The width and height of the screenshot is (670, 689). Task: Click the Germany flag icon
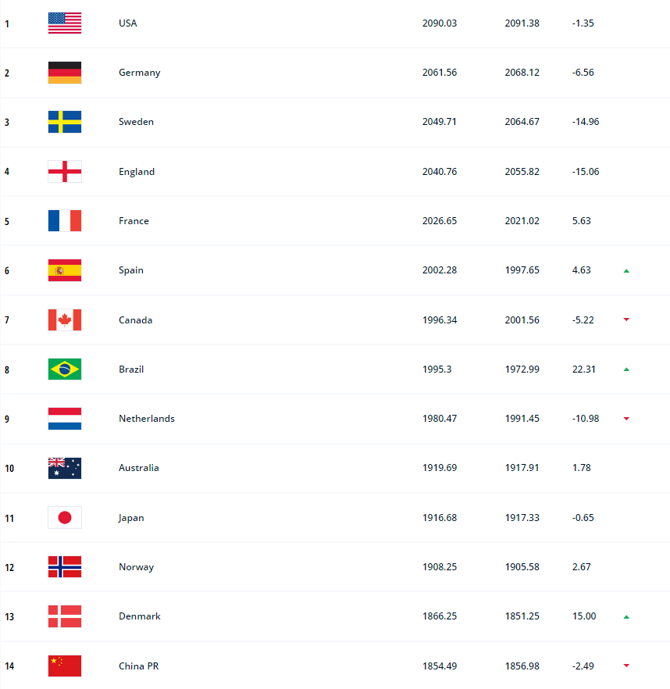tap(64, 73)
